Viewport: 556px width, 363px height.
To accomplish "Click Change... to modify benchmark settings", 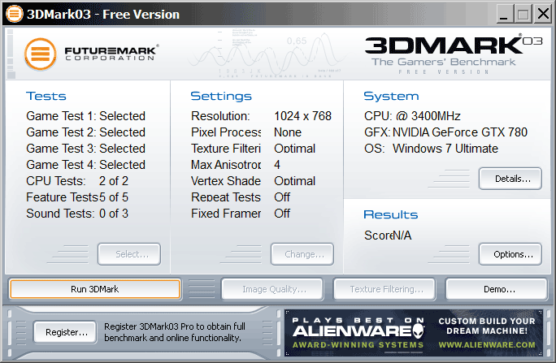I will click(302, 254).
